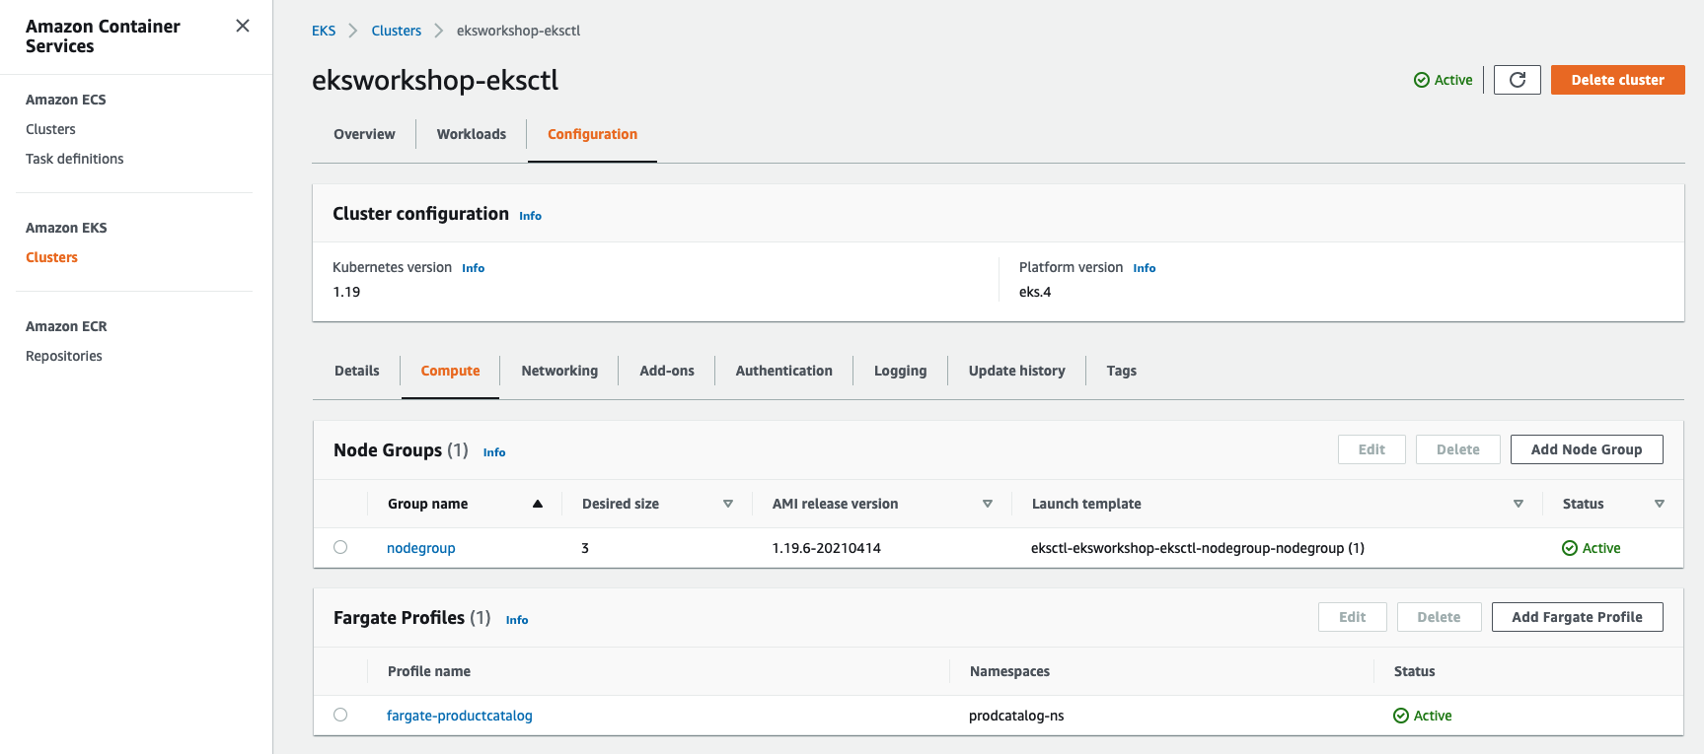
Task: Click the breadcrumb chevron after Clusters
Action: (x=439, y=31)
